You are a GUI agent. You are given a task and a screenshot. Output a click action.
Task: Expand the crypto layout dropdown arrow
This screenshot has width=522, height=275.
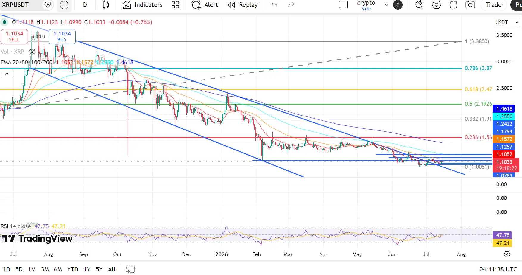click(x=386, y=5)
